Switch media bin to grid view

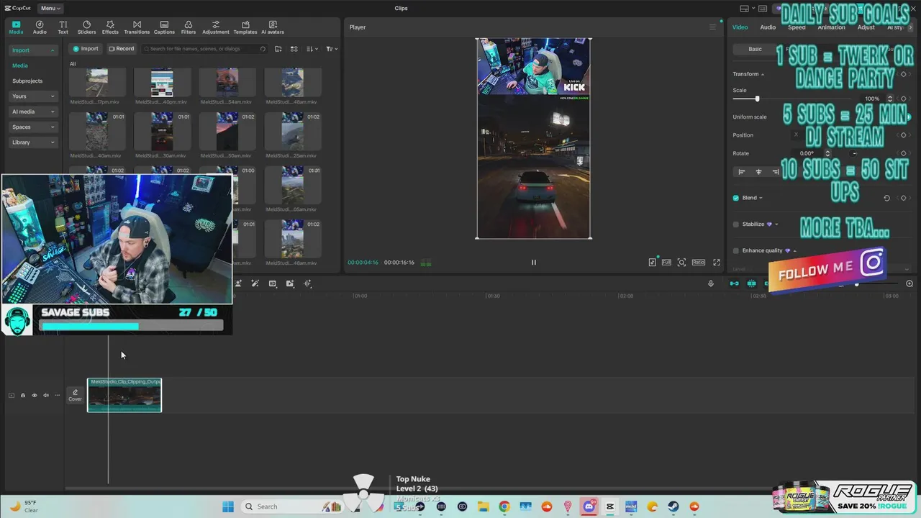click(x=294, y=49)
